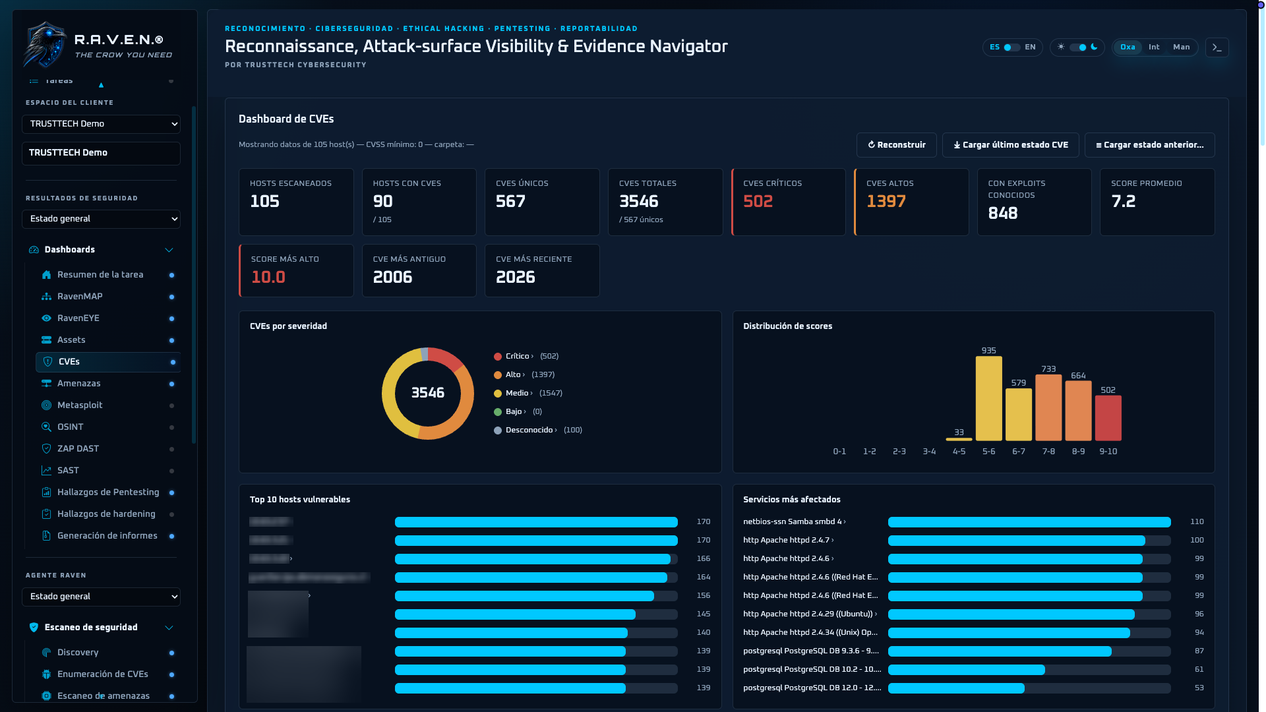The width and height of the screenshot is (1266, 712).
Task: Select the Man mode tab
Action: click(x=1182, y=47)
